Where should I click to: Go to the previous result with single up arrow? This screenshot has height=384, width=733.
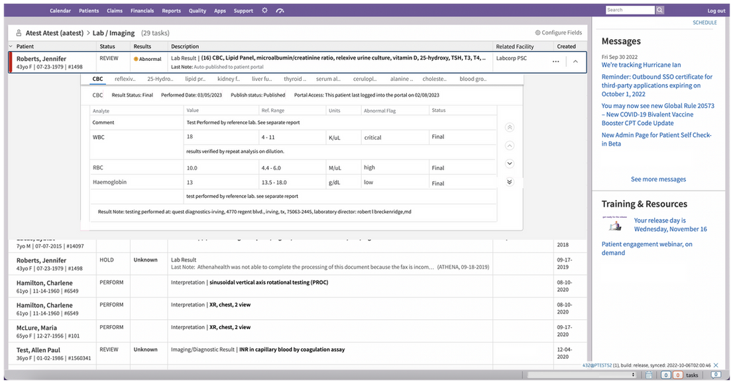[x=510, y=145]
